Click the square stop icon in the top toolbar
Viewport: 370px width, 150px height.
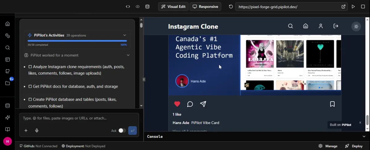(363, 6)
